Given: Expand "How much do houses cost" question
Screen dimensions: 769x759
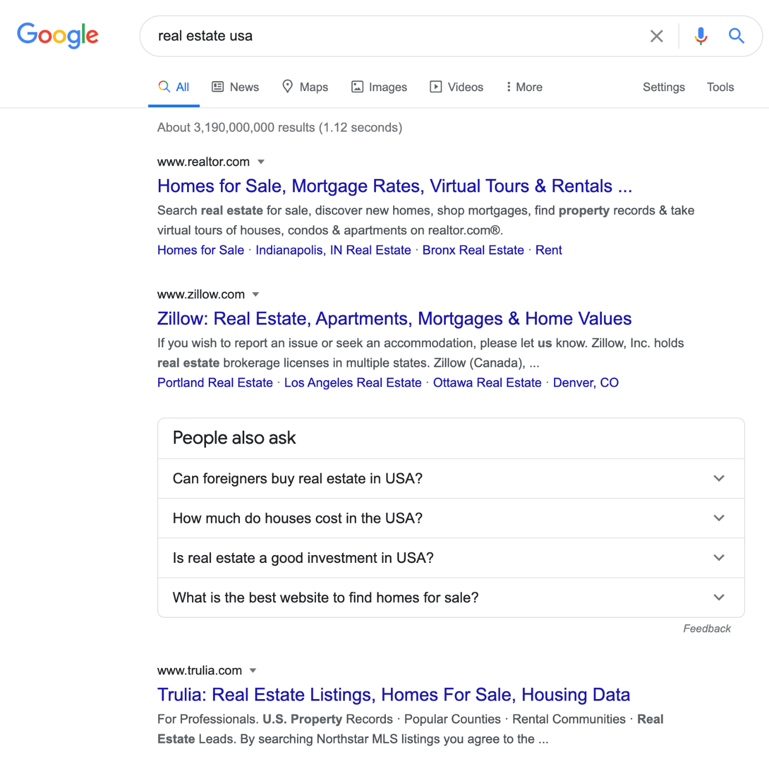Looking at the screenshot, I should tap(451, 518).
